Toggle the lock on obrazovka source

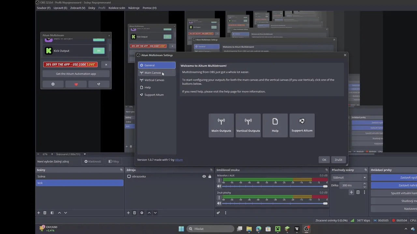[210, 176]
